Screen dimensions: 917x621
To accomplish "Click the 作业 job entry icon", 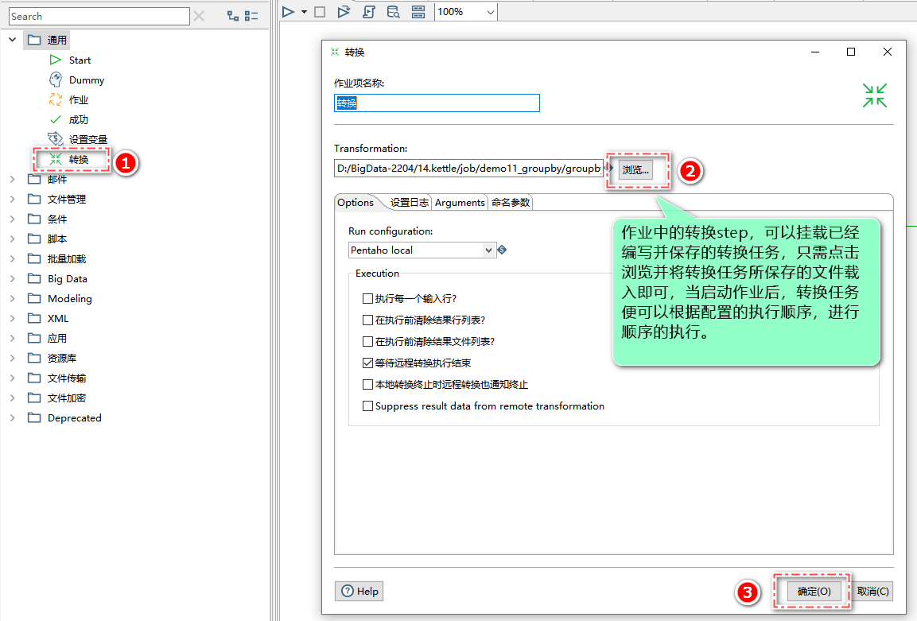I will (x=56, y=99).
